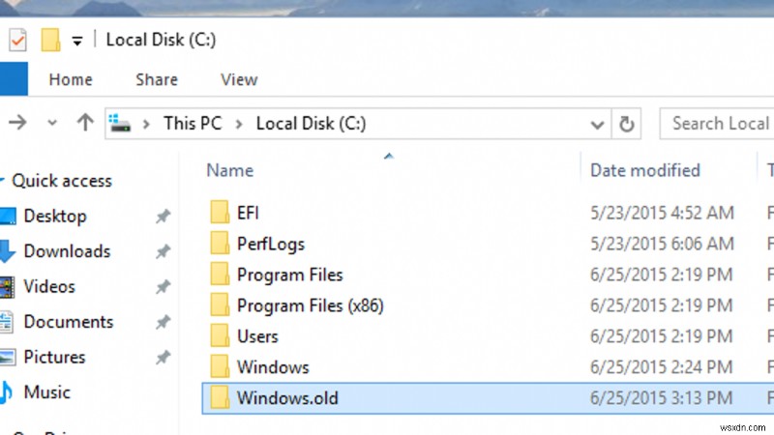Open the Quick Access Toolbar customize dropdown
Screen dimensions: 774x435
77,42
